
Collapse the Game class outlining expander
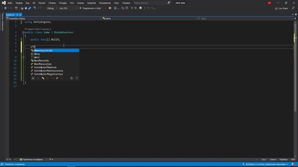[23, 32]
